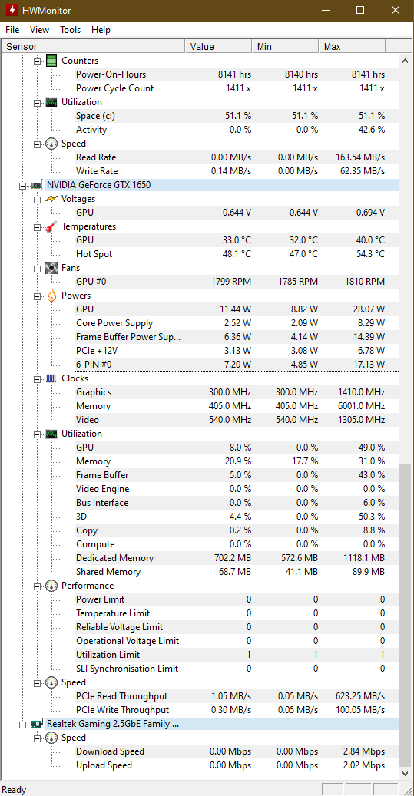Click the green Counters category icon

(51, 61)
